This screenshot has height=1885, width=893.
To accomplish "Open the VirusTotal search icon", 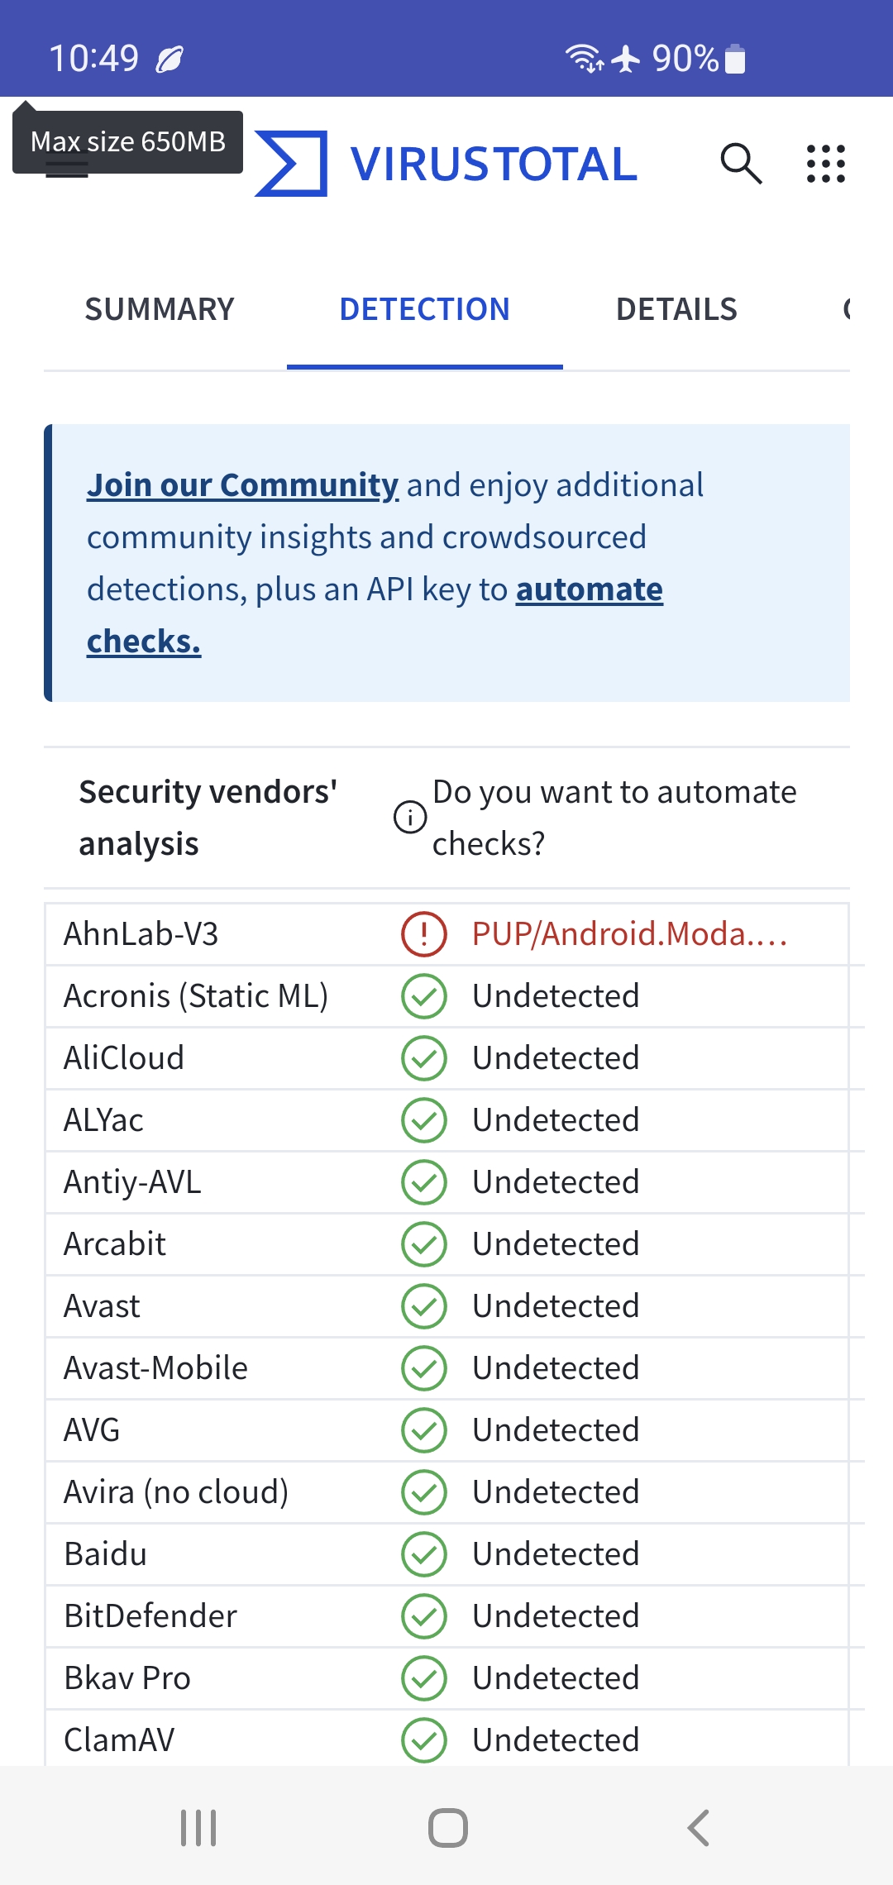I will 740,164.
